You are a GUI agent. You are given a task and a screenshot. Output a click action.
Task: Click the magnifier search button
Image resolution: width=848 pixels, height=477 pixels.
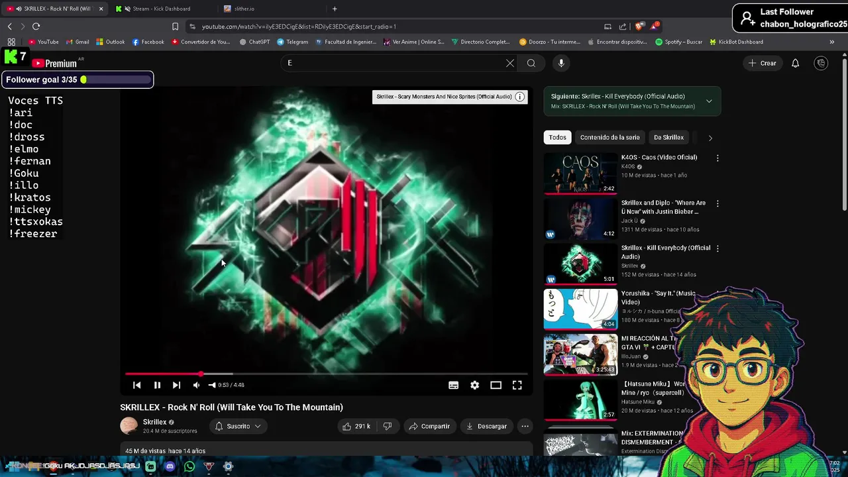pos(531,63)
